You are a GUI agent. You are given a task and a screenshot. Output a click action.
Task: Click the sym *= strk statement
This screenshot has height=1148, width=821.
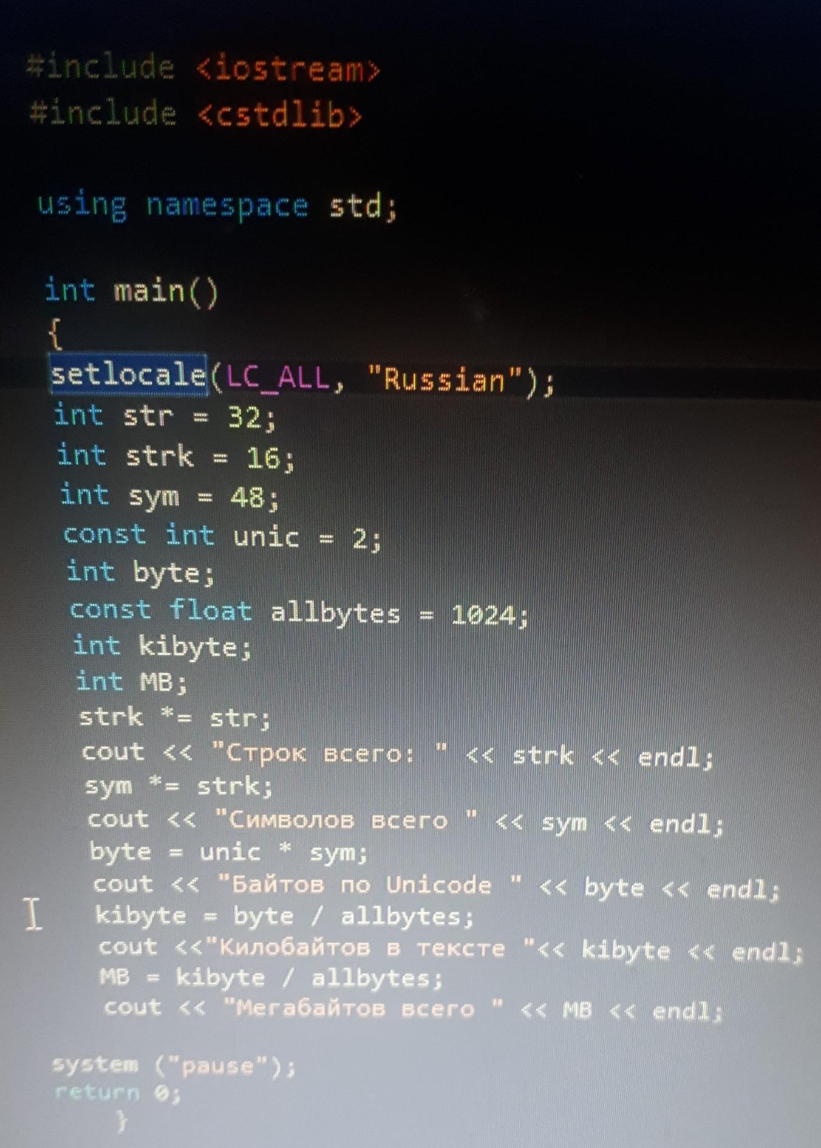(x=180, y=786)
